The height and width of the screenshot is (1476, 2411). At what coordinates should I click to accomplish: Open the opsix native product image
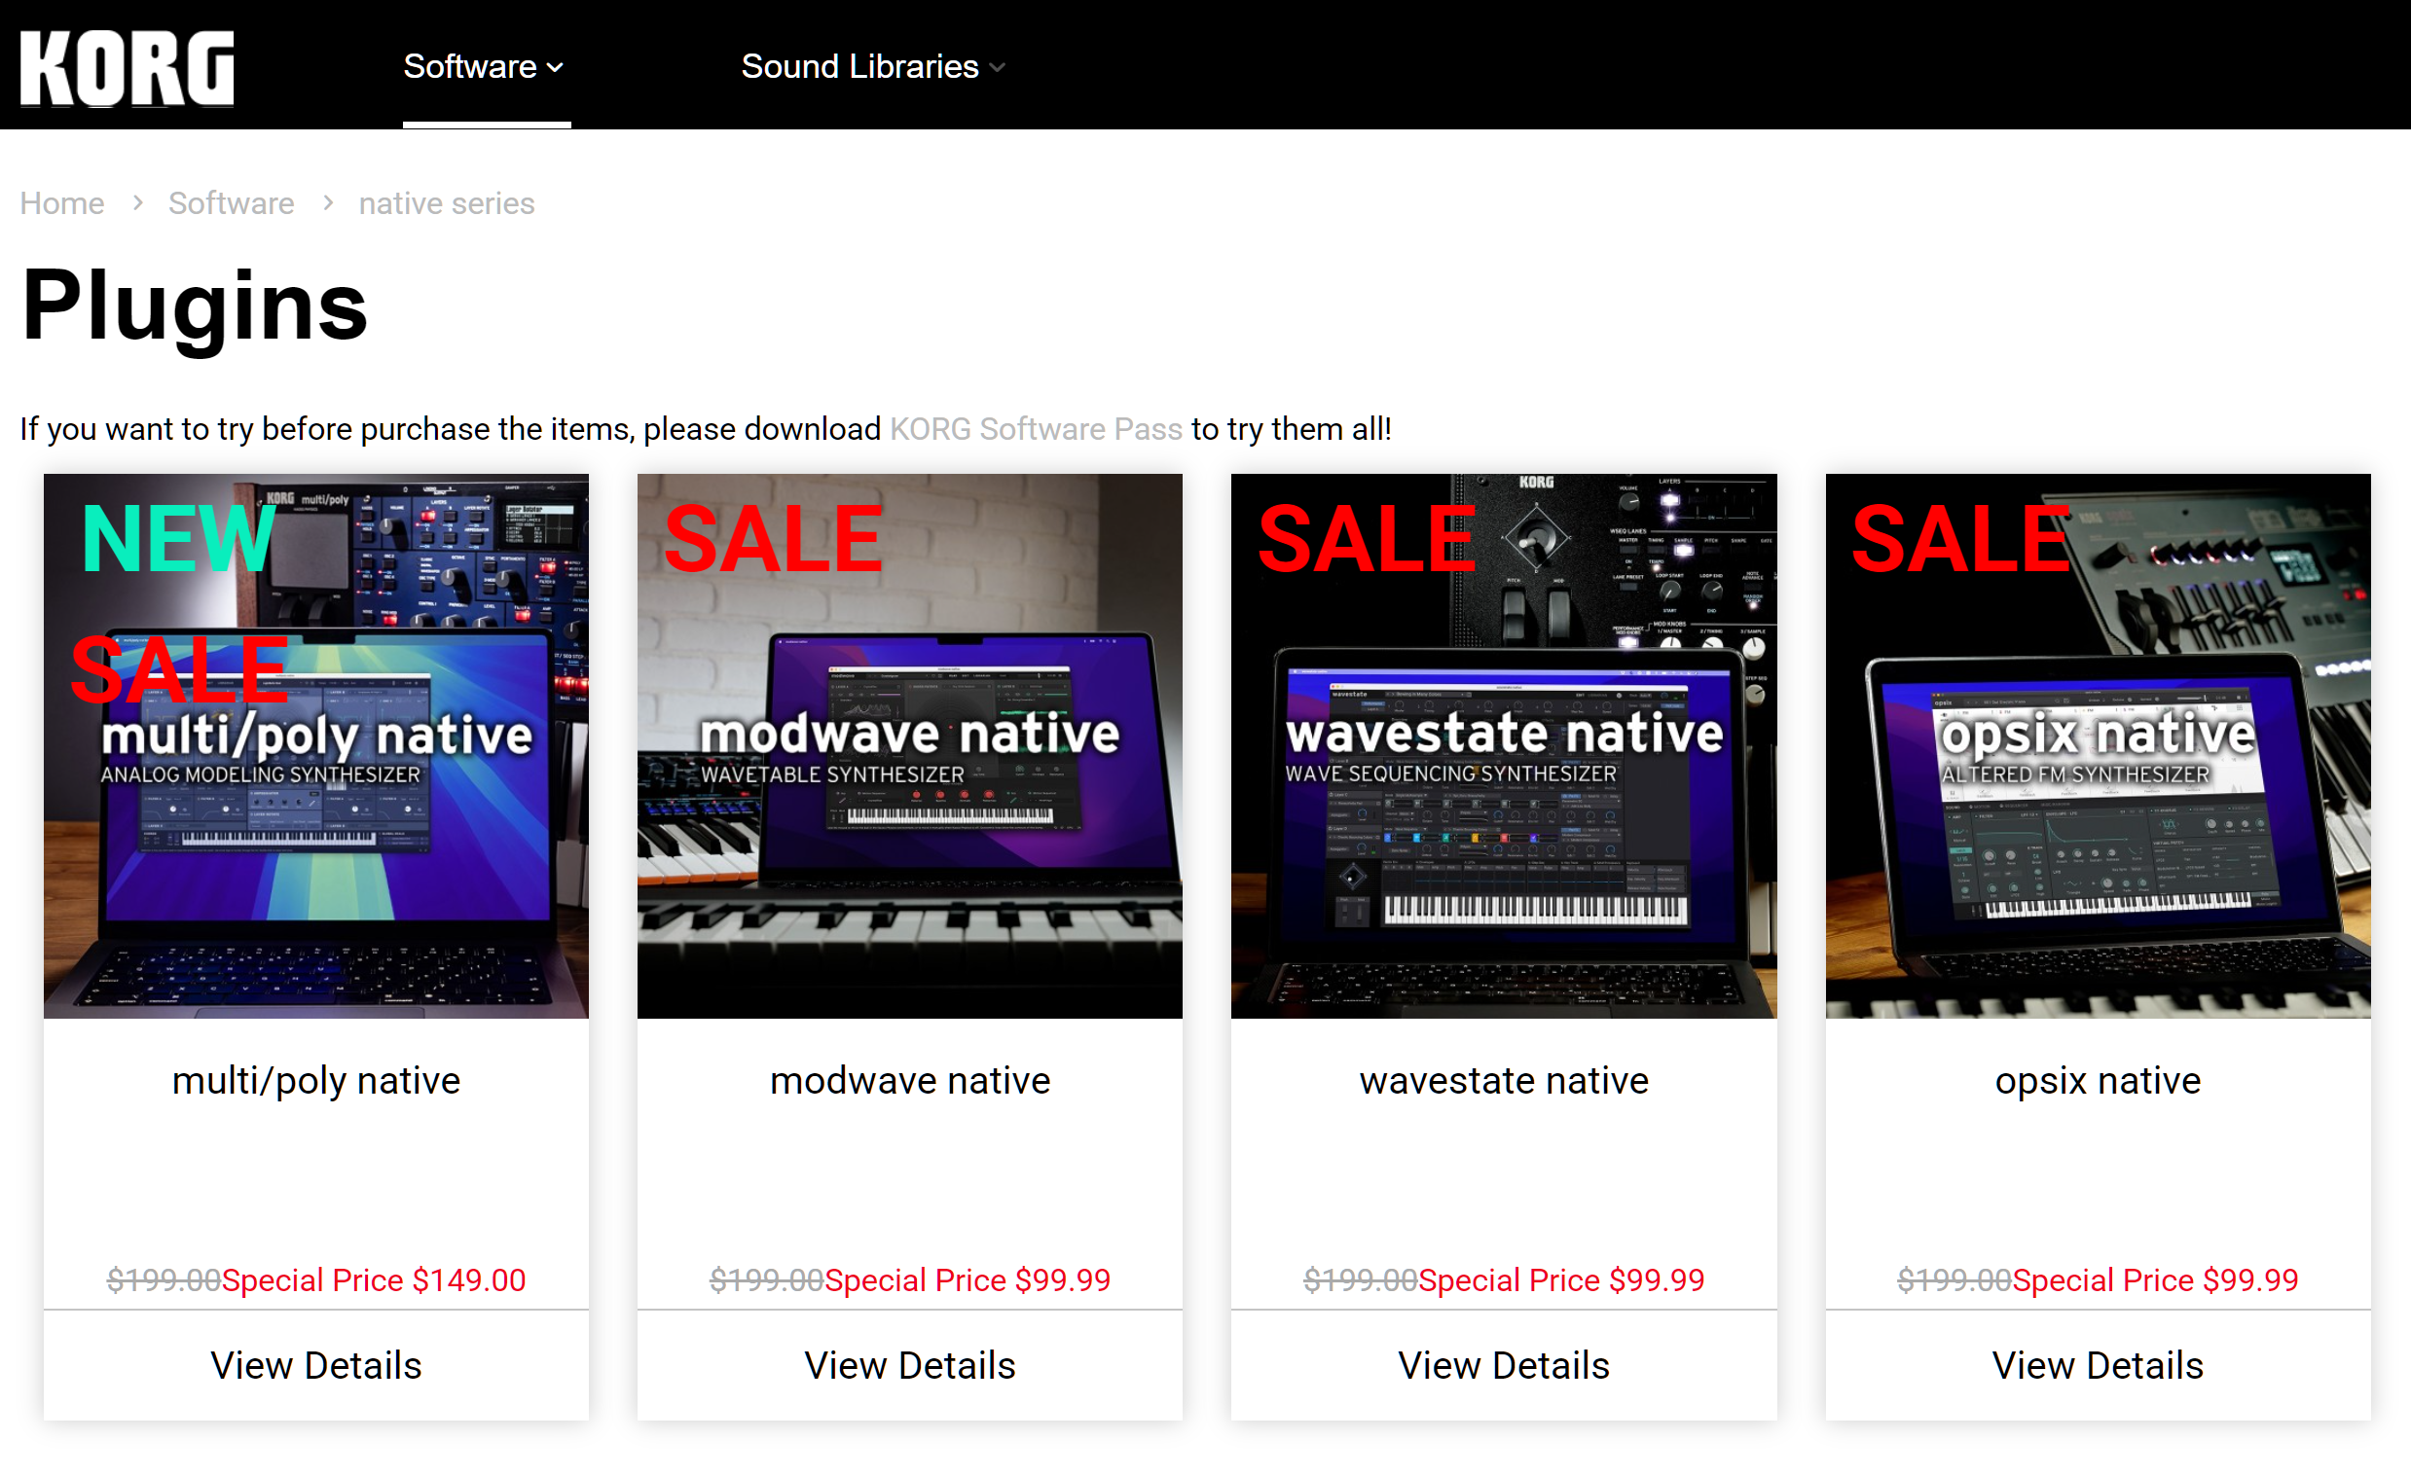click(x=2098, y=746)
